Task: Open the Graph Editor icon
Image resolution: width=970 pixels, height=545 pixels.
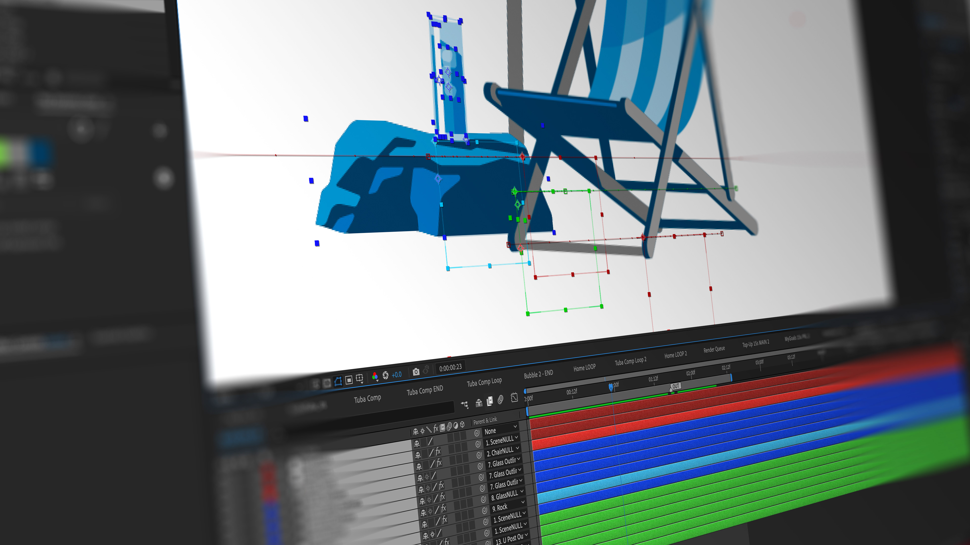Action: tap(514, 398)
